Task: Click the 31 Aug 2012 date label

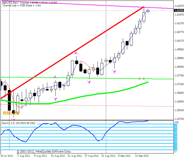Action: 108,156
